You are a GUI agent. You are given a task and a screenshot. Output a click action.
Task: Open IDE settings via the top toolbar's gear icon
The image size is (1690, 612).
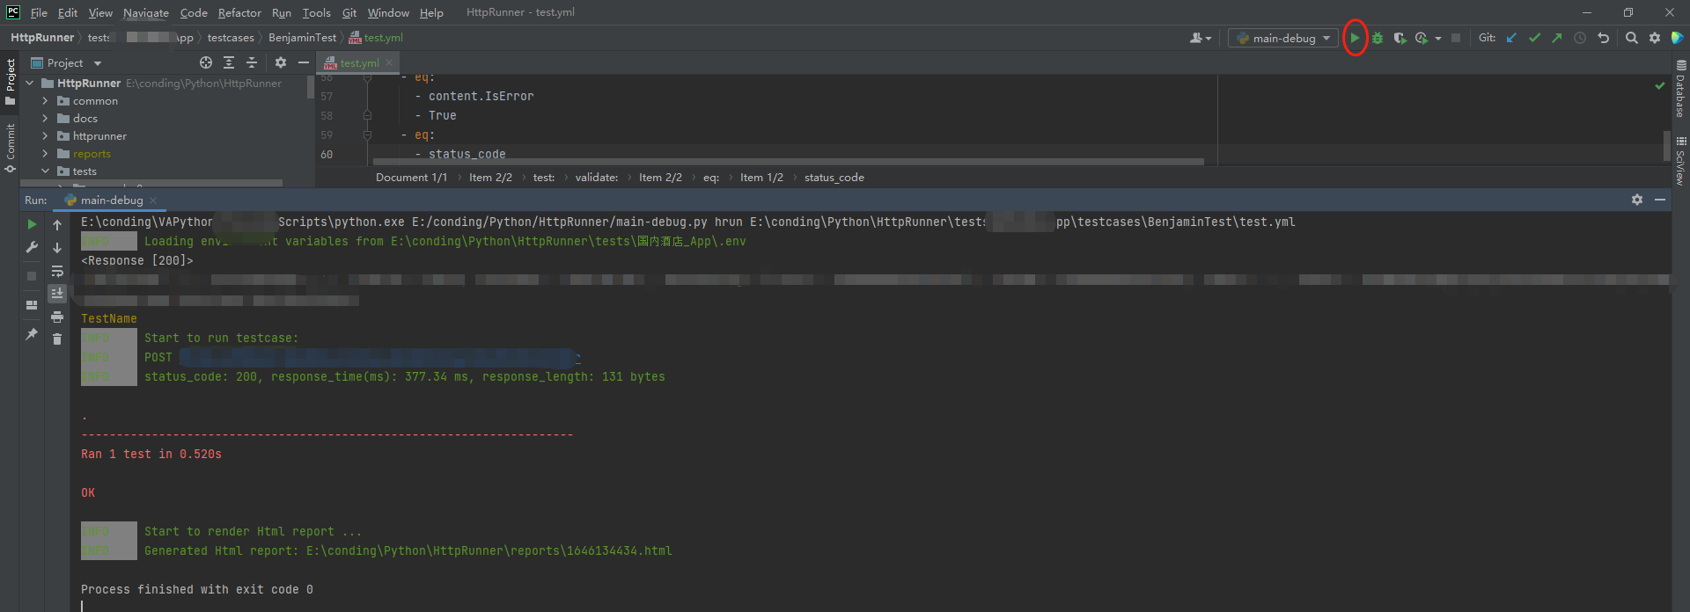click(x=1655, y=38)
